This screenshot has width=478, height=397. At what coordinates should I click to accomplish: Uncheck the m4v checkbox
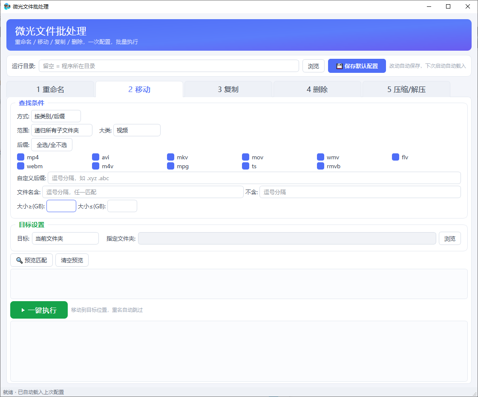[96, 166]
